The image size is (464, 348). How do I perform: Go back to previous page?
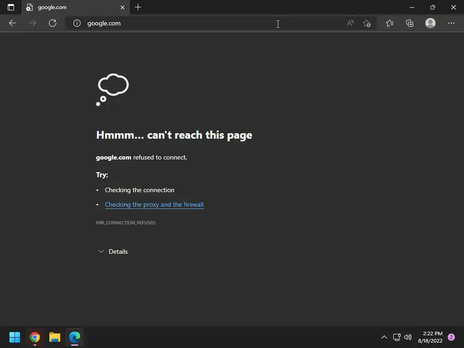12,23
